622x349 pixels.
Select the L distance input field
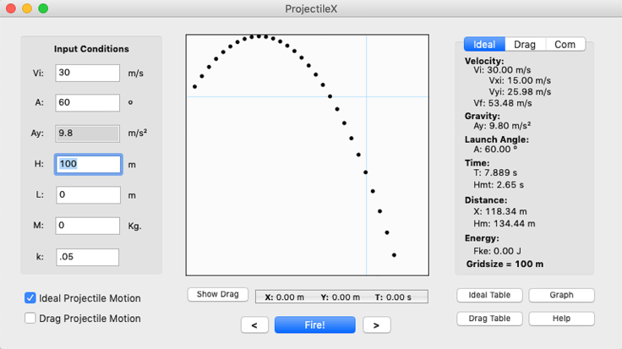coord(88,195)
